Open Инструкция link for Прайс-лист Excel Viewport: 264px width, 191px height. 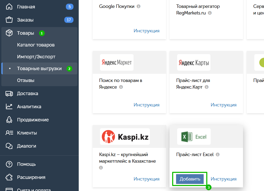[224, 179]
